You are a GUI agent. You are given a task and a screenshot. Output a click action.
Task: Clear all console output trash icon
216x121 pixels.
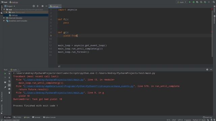(x=9, y=93)
